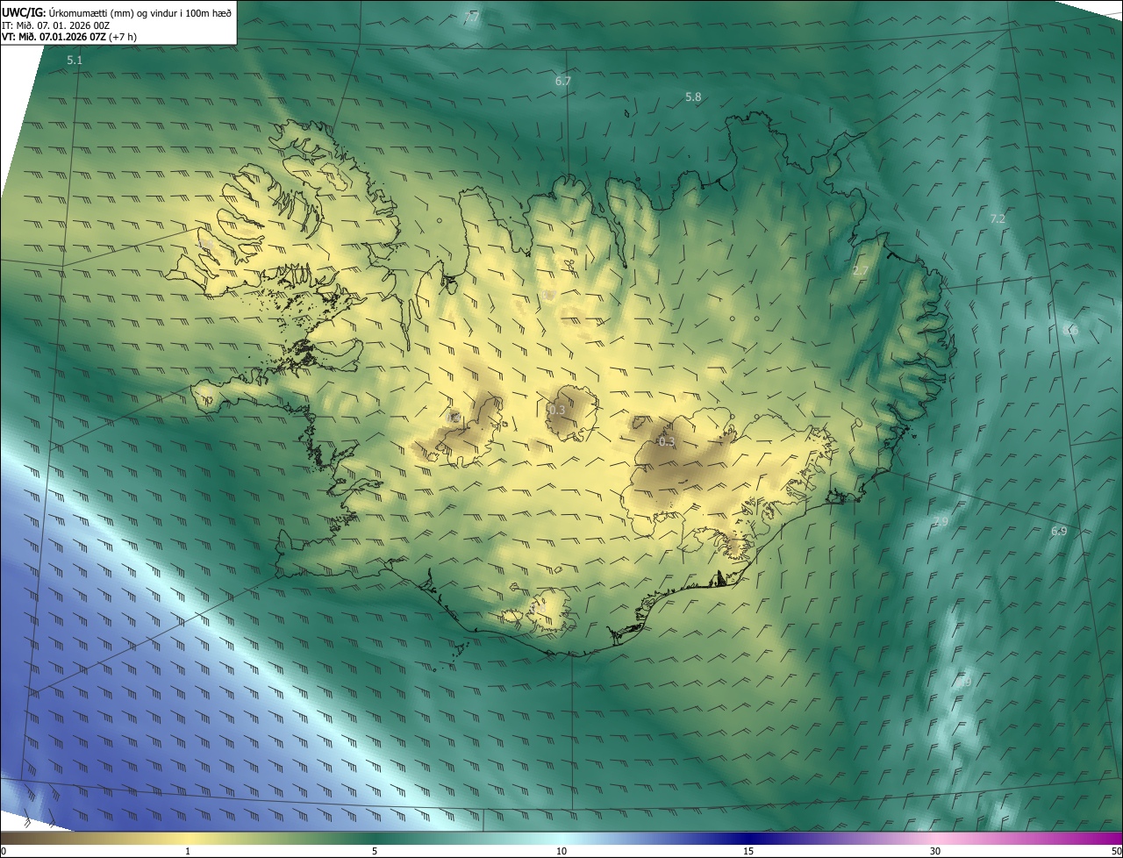Screen dimensions: 1123x858
Task: Click the 5.8 precipitation value label
Action: [x=693, y=97]
